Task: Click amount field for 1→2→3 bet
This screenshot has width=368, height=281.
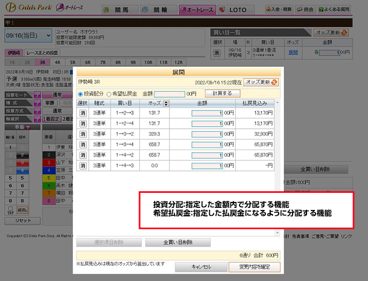Action: [207, 113]
